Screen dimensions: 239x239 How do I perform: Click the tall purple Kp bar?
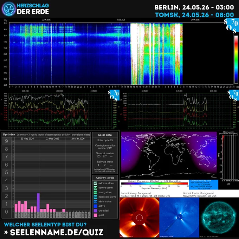pos(38,202)
